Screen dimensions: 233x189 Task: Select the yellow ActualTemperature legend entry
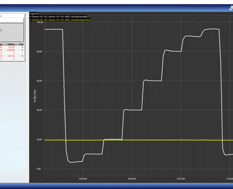(60, 20)
